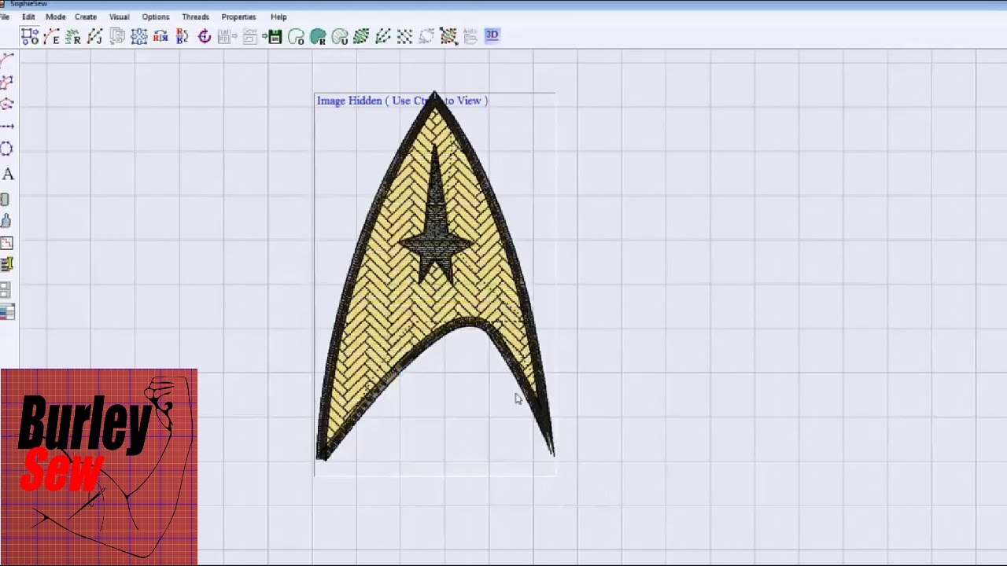The height and width of the screenshot is (566, 1007).
Task: Click the red pattern square sidebar icon
Action: (x=7, y=244)
